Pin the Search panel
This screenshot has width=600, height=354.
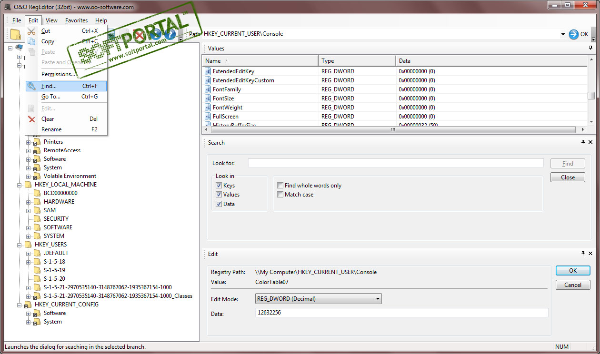tap(583, 142)
